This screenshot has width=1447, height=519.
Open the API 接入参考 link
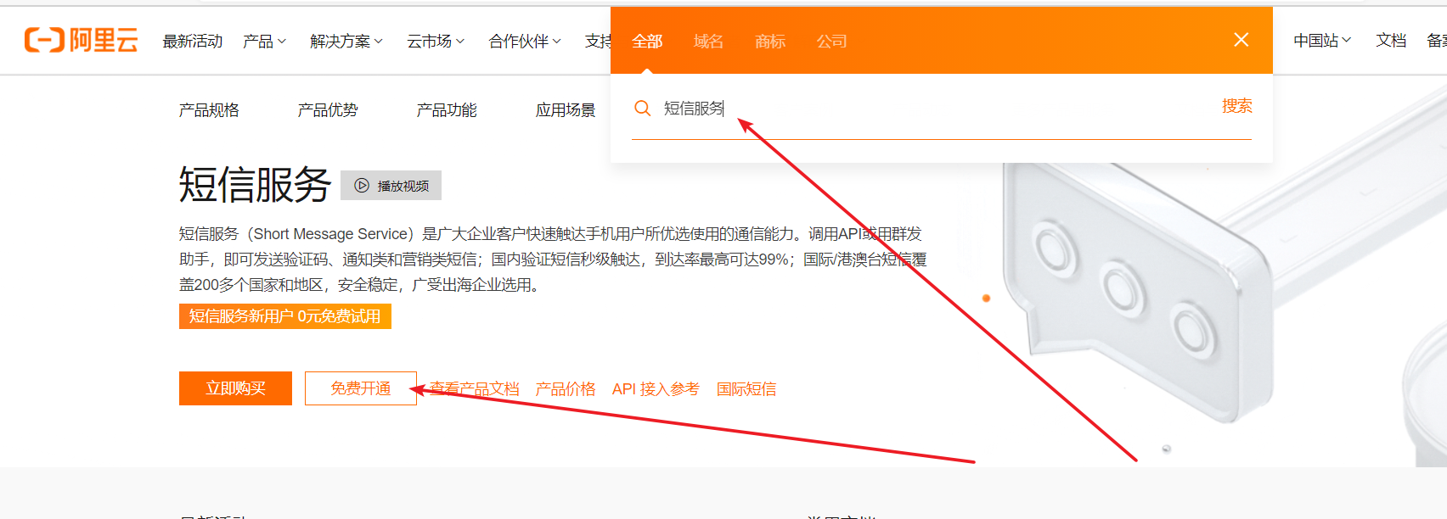pos(656,388)
